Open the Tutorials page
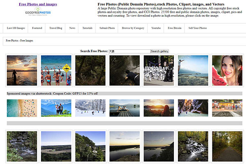246x164 pixels. [x=87, y=28]
